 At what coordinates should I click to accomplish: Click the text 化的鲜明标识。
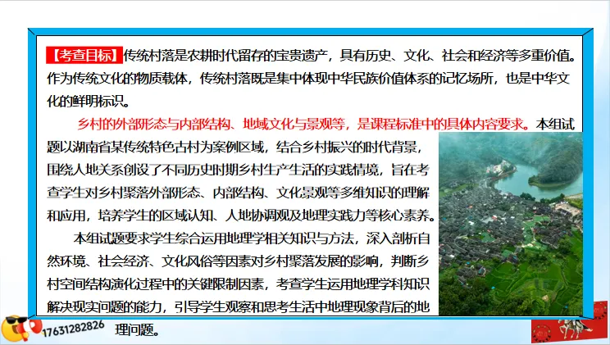[89, 102]
